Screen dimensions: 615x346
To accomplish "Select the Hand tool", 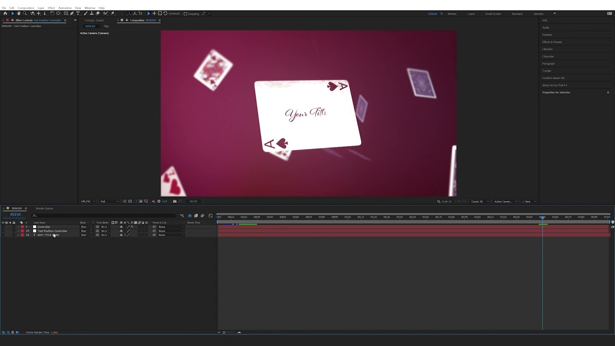I will [x=19, y=13].
